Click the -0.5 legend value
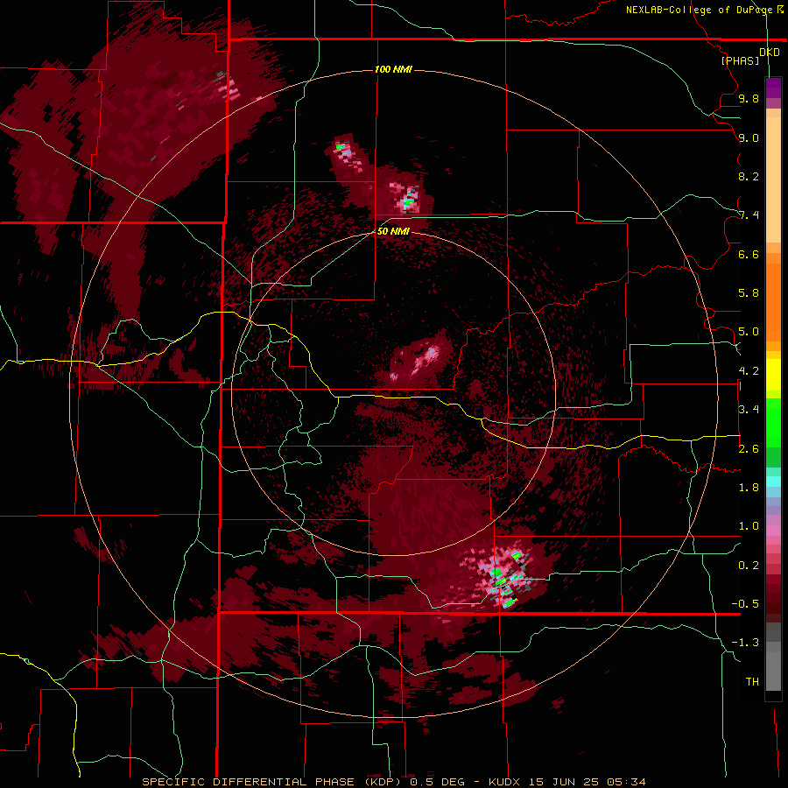 [x=745, y=604]
